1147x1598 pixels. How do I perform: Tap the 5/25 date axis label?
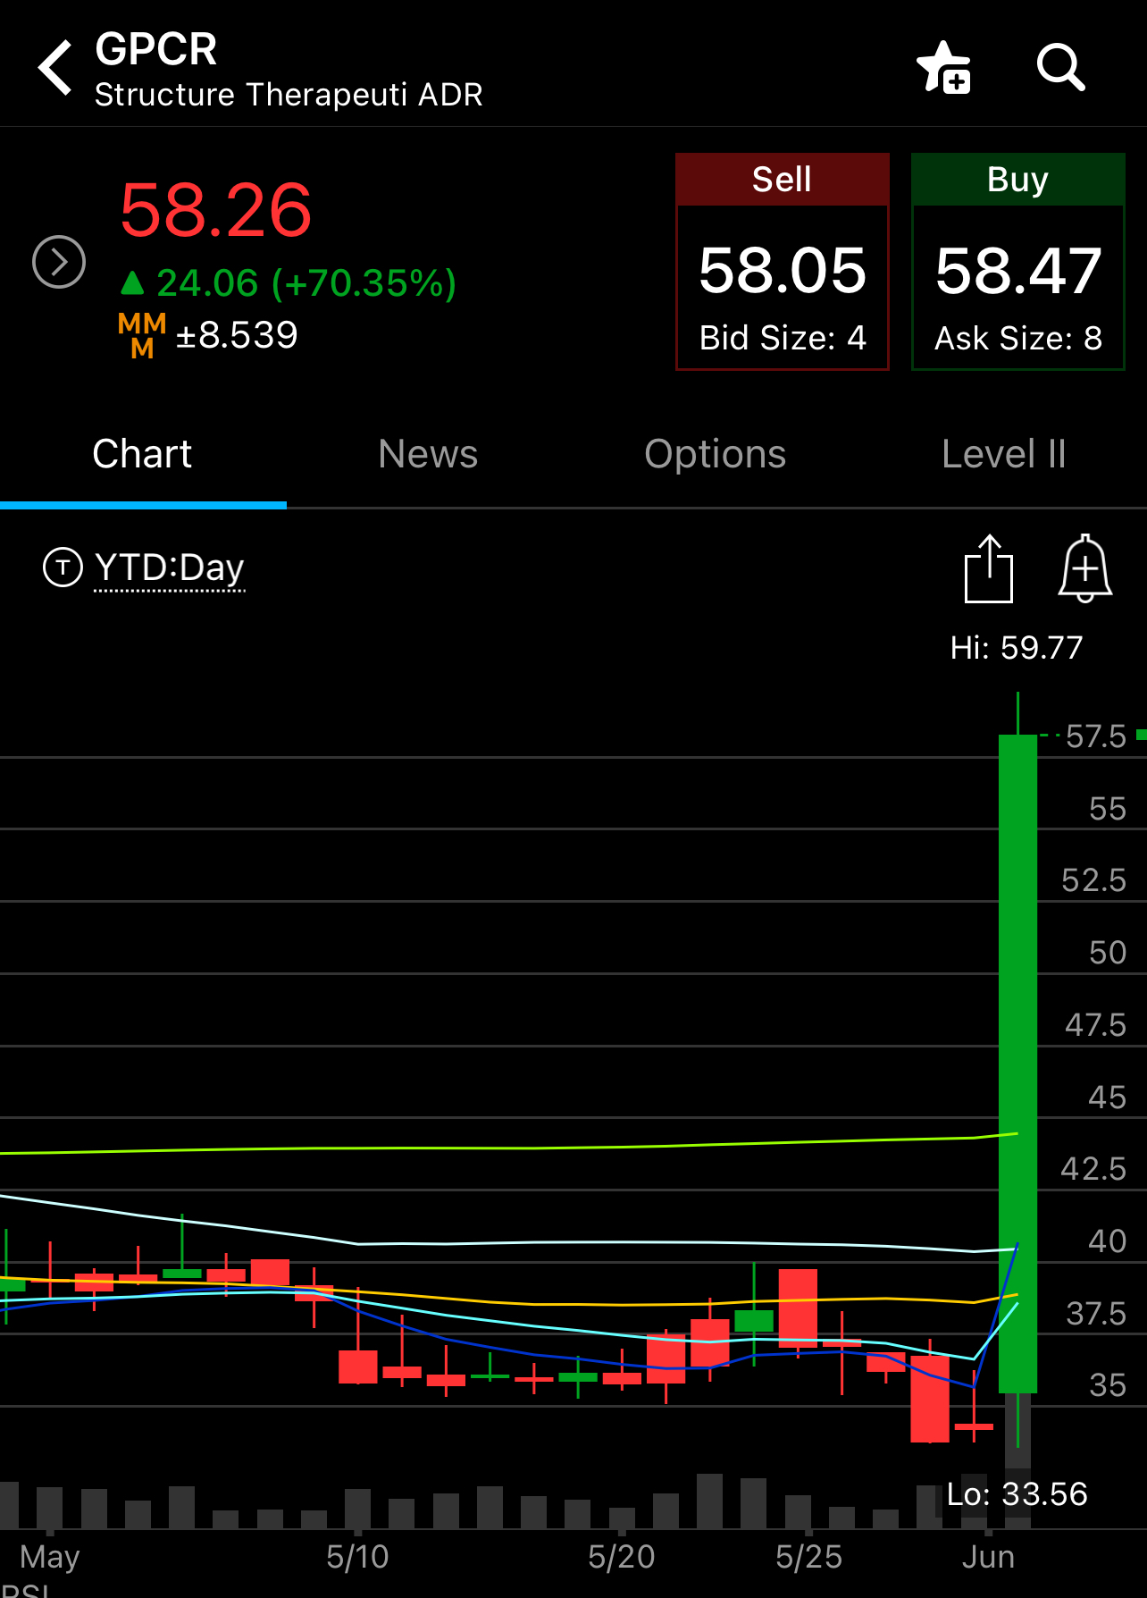808,1557
